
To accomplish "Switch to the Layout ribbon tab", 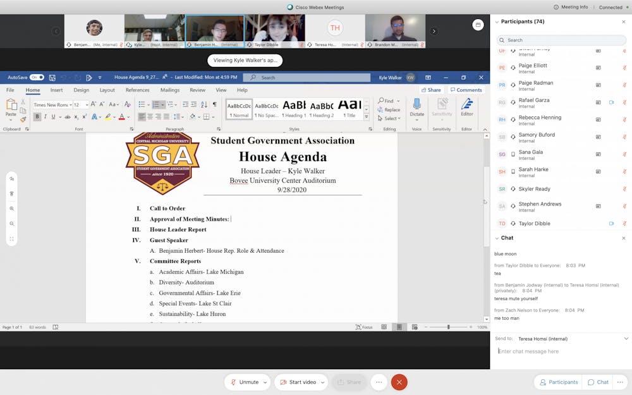I will (x=107, y=90).
